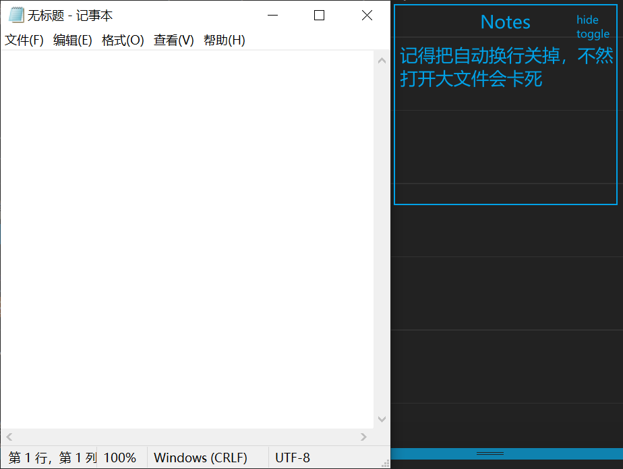Open the 编辑(E) menu
623x469 pixels.
tap(73, 40)
